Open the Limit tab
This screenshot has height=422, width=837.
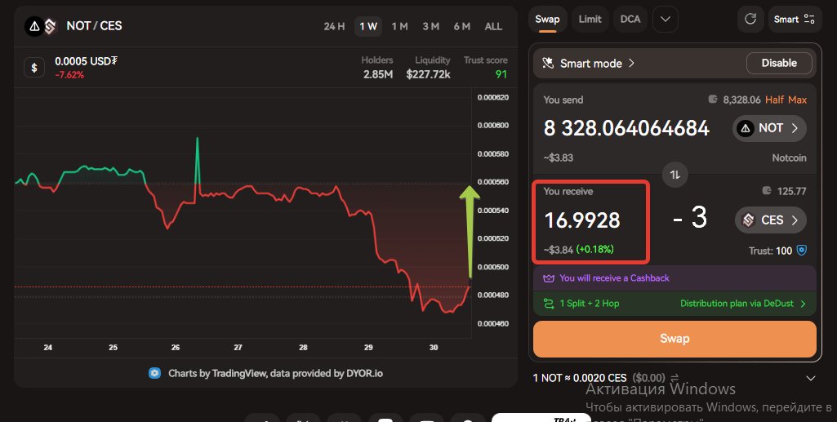coord(590,20)
